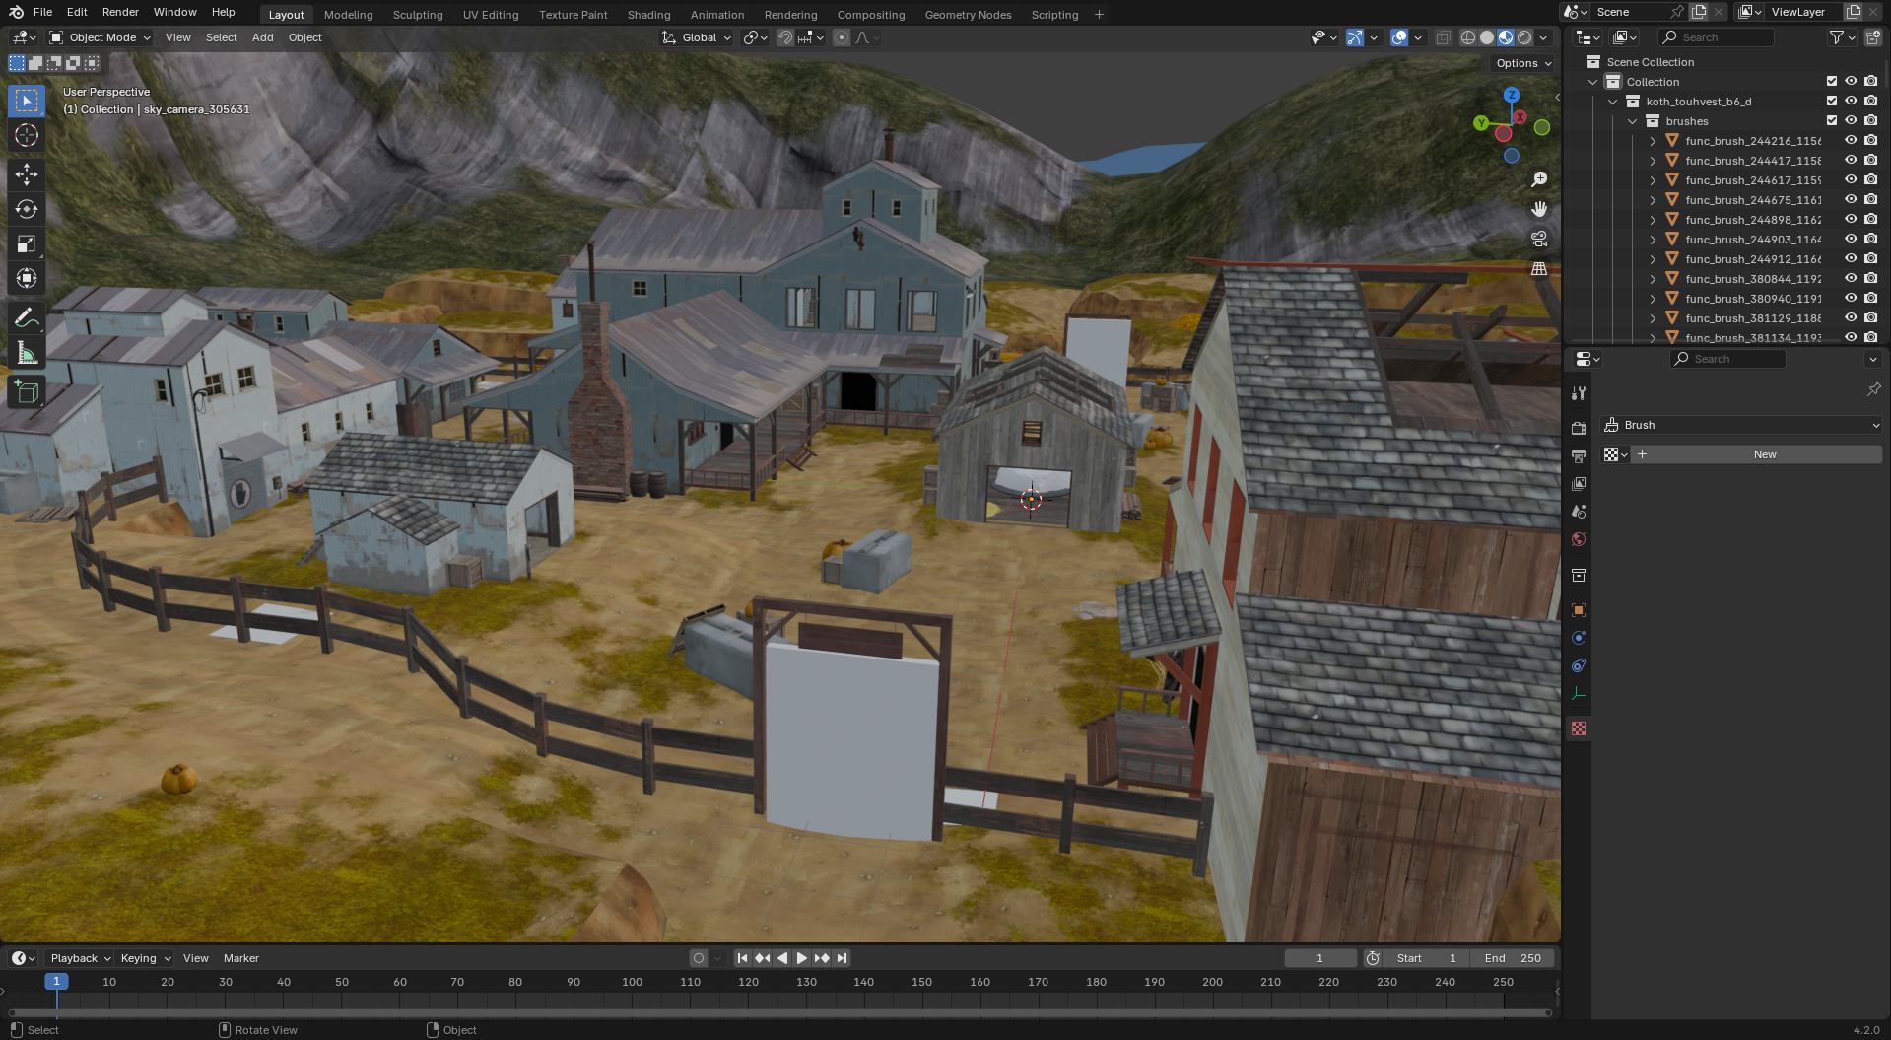This screenshot has width=1891, height=1040.
Task: Open the World properties tab
Action: (x=1579, y=539)
